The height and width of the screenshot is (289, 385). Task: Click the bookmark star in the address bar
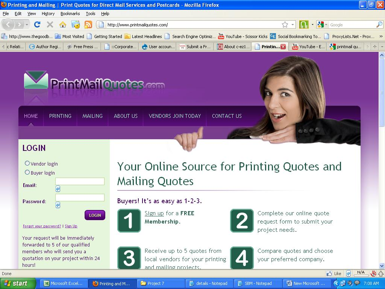[285, 24]
